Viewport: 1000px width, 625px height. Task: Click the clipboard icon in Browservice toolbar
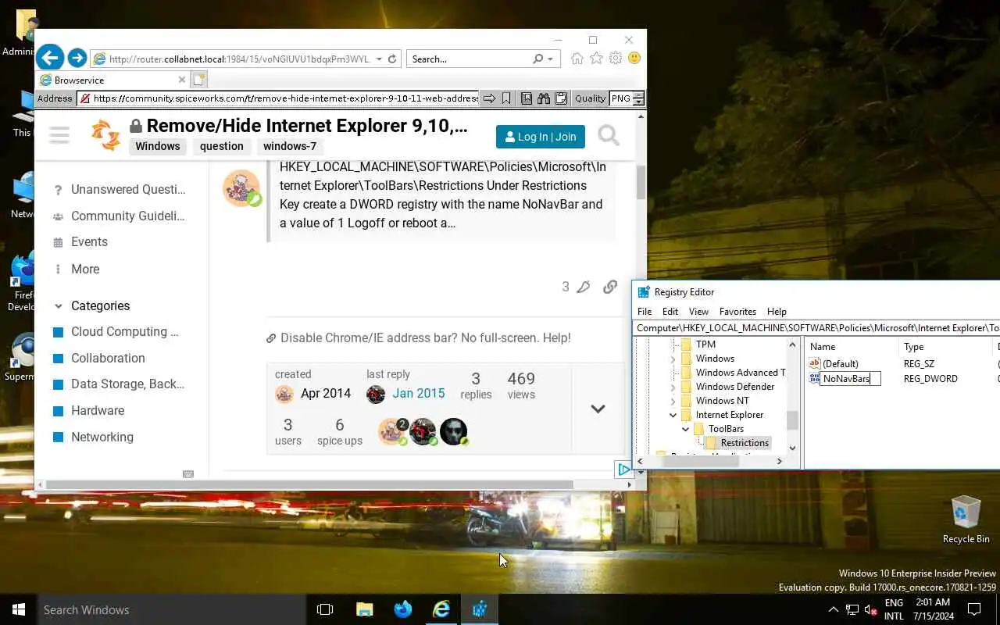[x=561, y=98]
